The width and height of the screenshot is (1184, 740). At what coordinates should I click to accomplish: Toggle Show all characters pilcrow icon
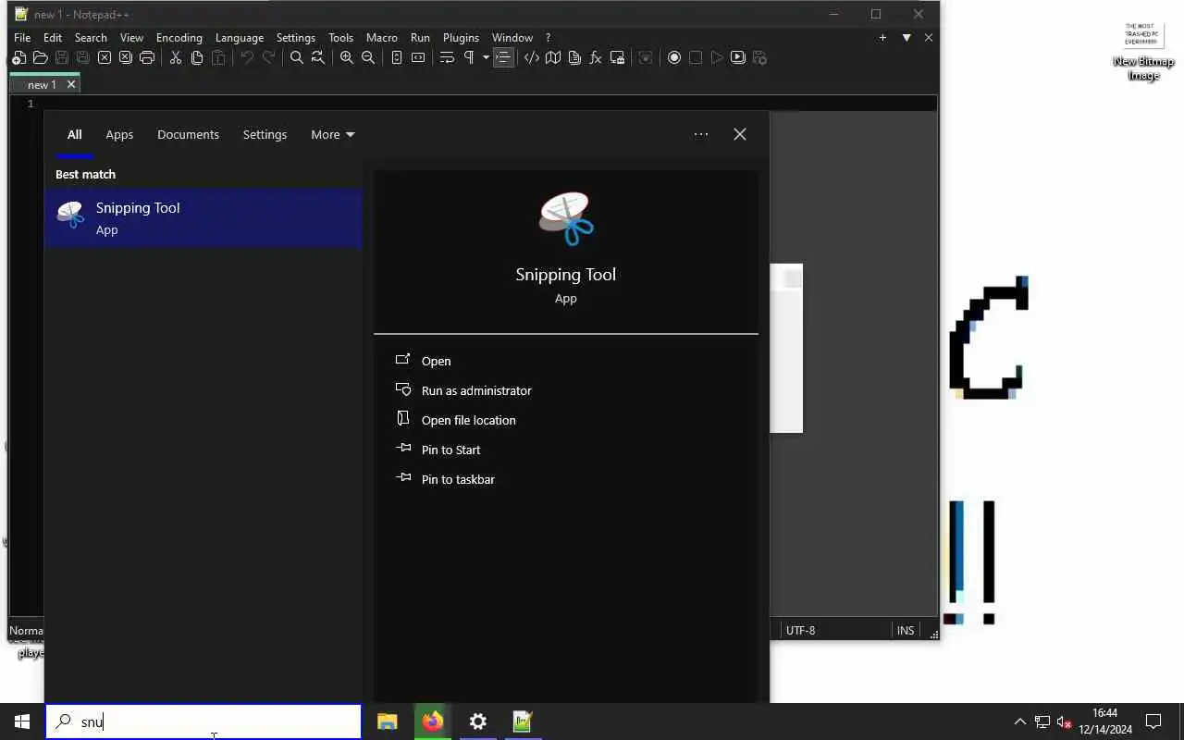(x=469, y=57)
